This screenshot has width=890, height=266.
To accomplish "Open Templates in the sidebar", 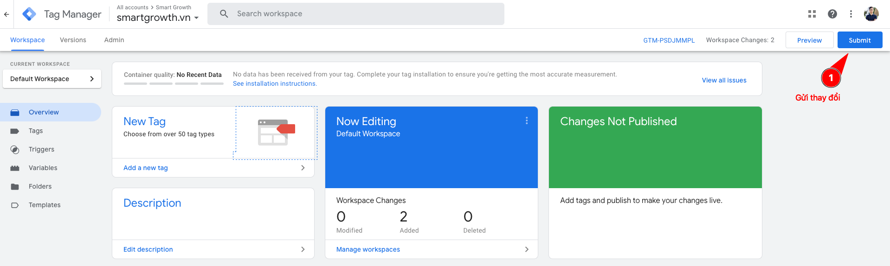I will tap(45, 205).
